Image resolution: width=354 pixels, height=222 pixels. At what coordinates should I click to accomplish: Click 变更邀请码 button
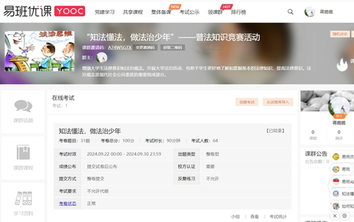146,48
